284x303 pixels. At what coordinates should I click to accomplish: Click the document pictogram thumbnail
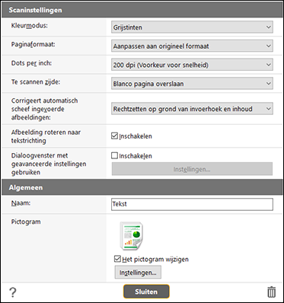[132, 236]
